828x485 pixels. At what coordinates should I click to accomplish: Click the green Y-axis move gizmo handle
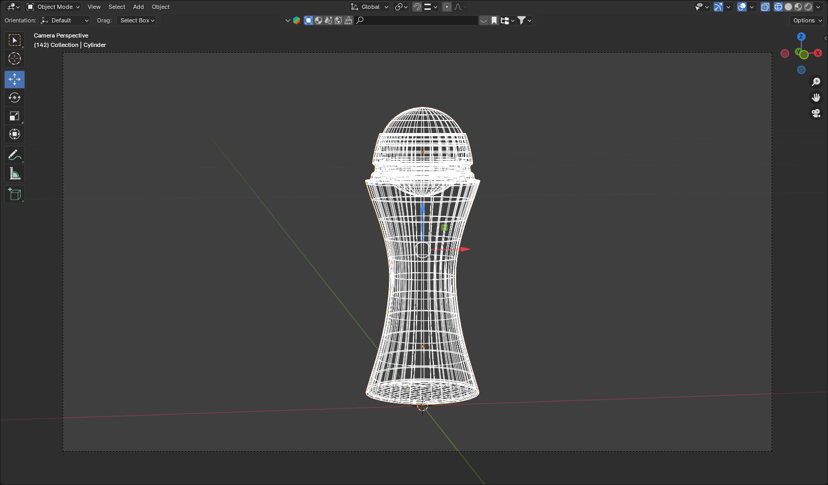[x=444, y=227]
